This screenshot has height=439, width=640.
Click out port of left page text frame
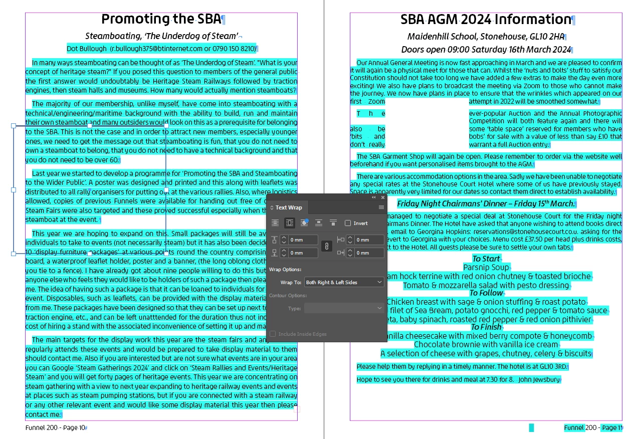tap(297, 409)
